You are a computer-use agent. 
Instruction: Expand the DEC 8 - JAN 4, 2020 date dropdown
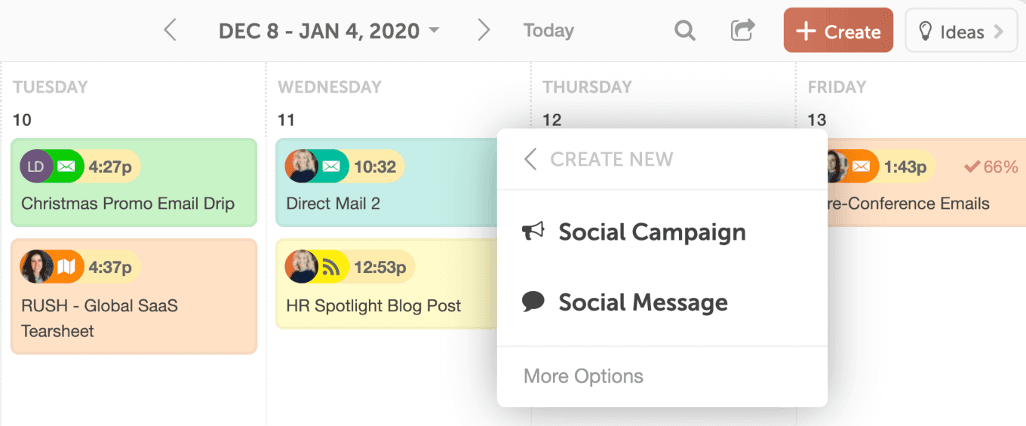click(329, 31)
